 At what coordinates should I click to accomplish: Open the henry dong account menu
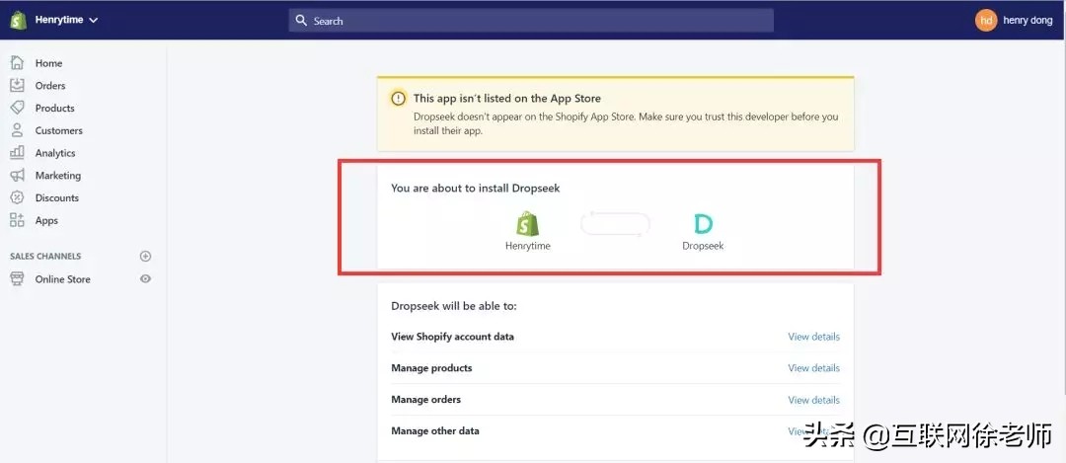point(1028,21)
